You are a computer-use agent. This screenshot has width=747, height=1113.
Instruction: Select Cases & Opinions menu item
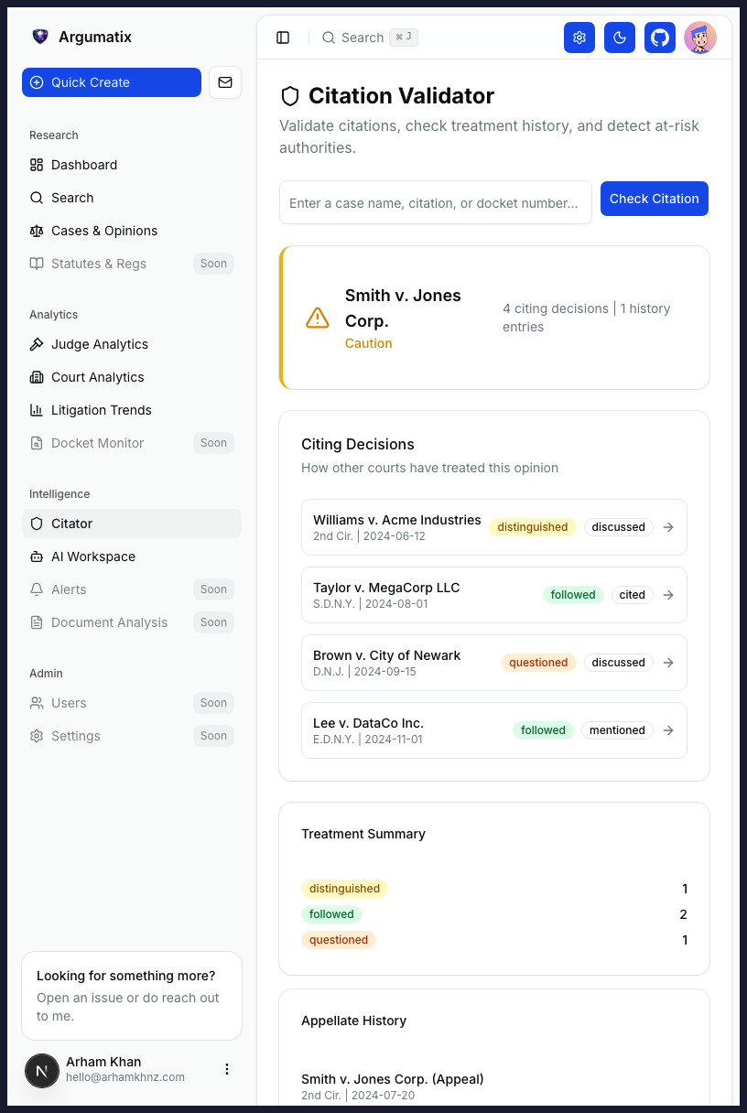pyautogui.click(x=103, y=231)
